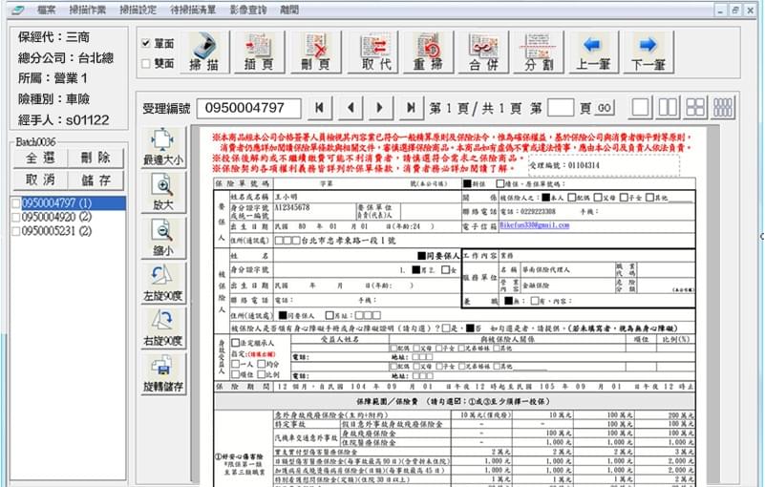Click the page number input field
The width and height of the screenshot is (765, 487).
pos(562,107)
